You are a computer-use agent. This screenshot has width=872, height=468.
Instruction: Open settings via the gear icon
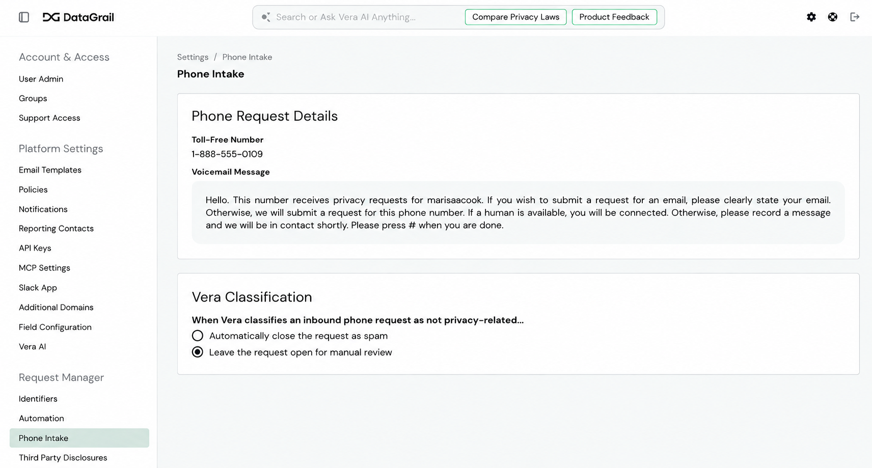pyautogui.click(x=811, y=17)
